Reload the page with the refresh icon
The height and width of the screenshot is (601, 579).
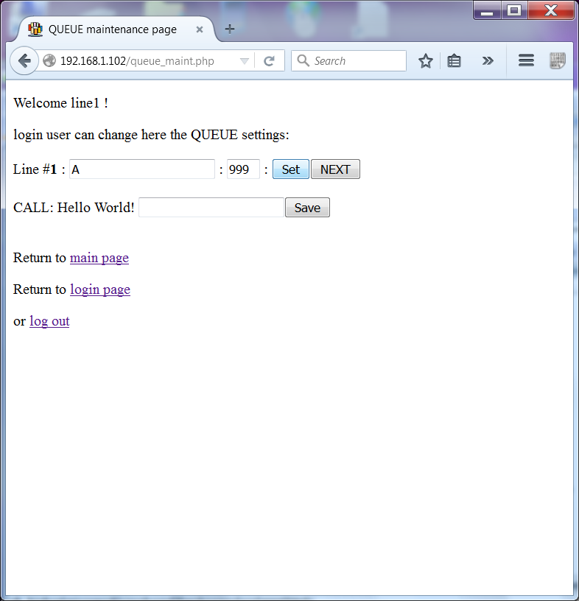point(269,61)
